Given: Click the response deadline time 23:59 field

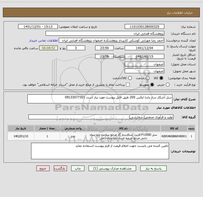Looking at the screenshot, I should pos(104,48).
